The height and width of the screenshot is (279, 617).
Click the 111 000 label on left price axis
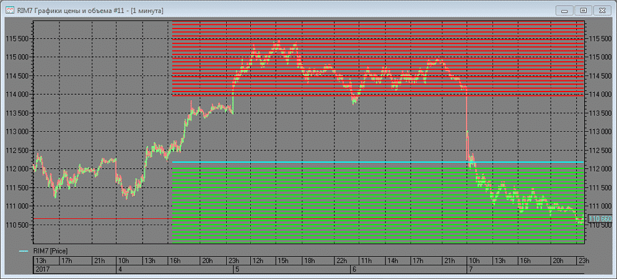(x=17, y=206)
